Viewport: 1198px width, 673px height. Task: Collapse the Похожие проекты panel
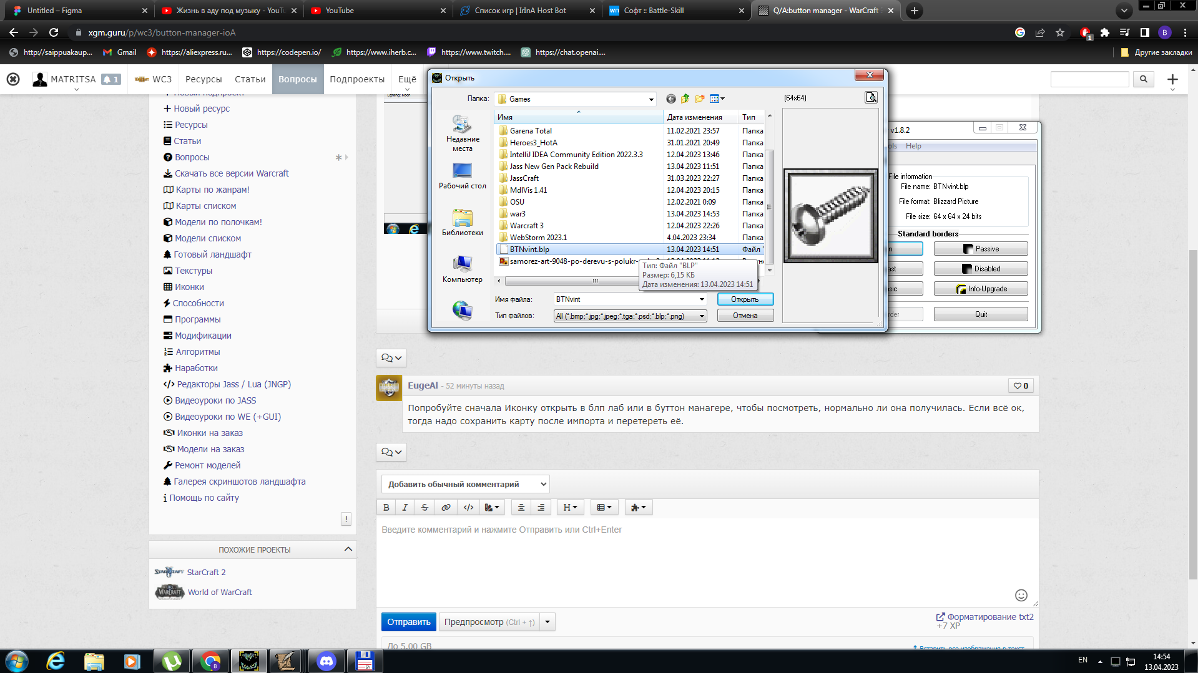click(x=348, y=550)
